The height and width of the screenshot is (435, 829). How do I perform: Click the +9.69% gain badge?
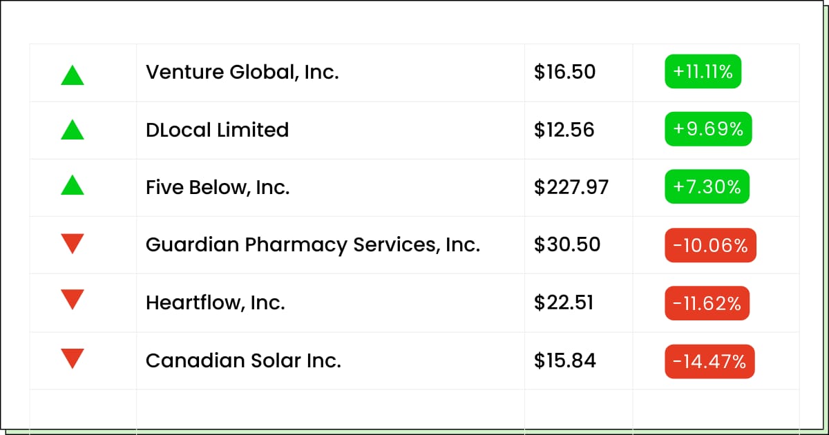[x=708, y=130]
